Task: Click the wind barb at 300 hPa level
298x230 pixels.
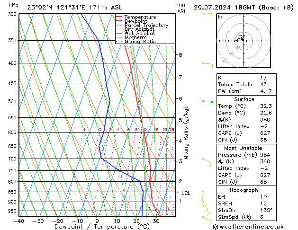Action: (208, 14)
